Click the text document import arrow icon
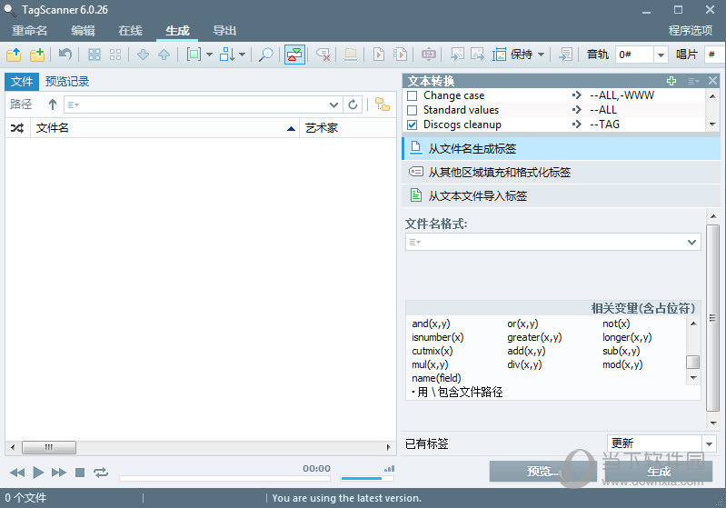Screen dimensions: 726x508 [x=565, y=55]
